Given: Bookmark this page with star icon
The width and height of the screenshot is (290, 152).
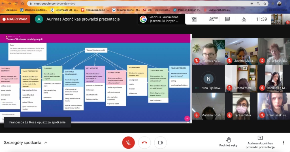Looking at the screenshot, I should [265, 3].
